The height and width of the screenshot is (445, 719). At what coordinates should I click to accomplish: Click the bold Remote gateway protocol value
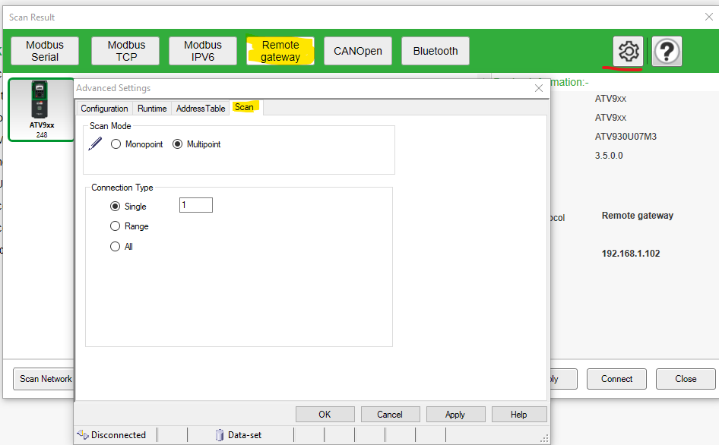[638, 216]
